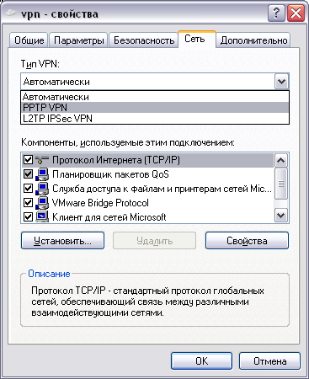309x379 pixels.
Task: Click the Установить... button
Action: point(62,241)
